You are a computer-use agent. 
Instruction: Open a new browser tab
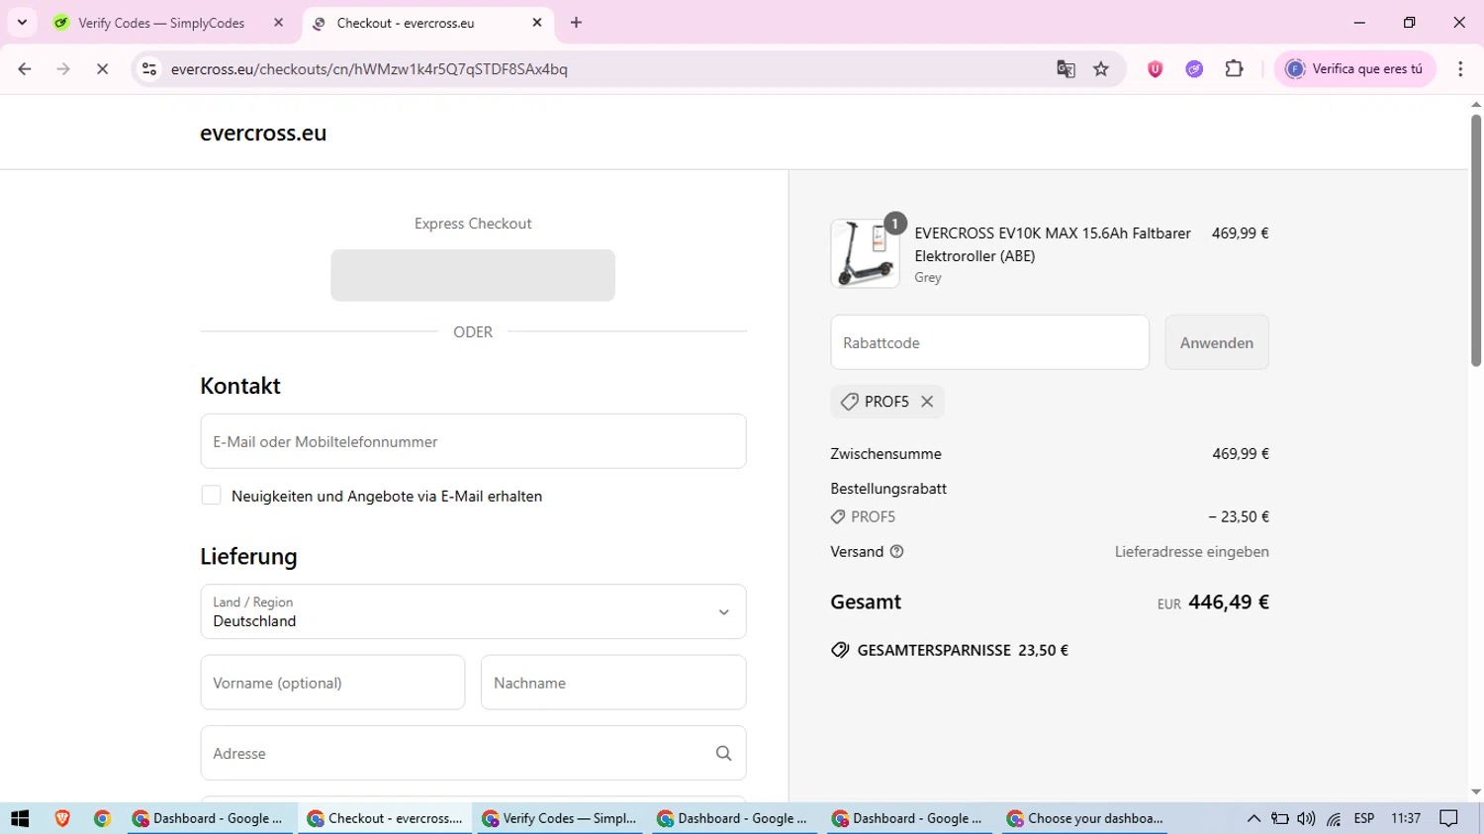point(576,23)
